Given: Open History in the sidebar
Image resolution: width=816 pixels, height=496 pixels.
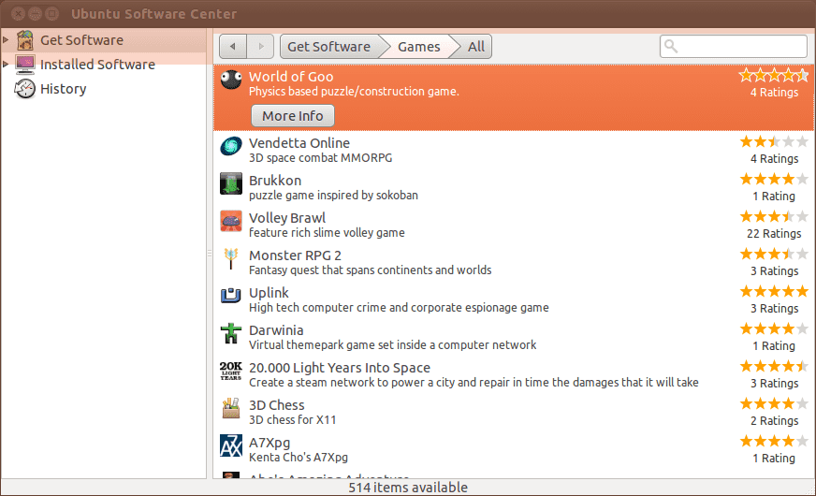Looking at the screenshot, I should 63,89.
